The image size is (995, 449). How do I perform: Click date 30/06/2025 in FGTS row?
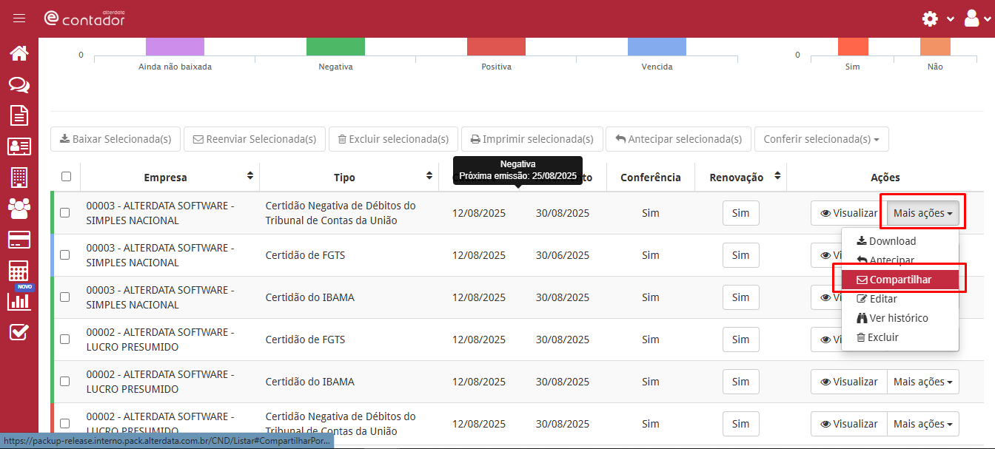point(563,255)
